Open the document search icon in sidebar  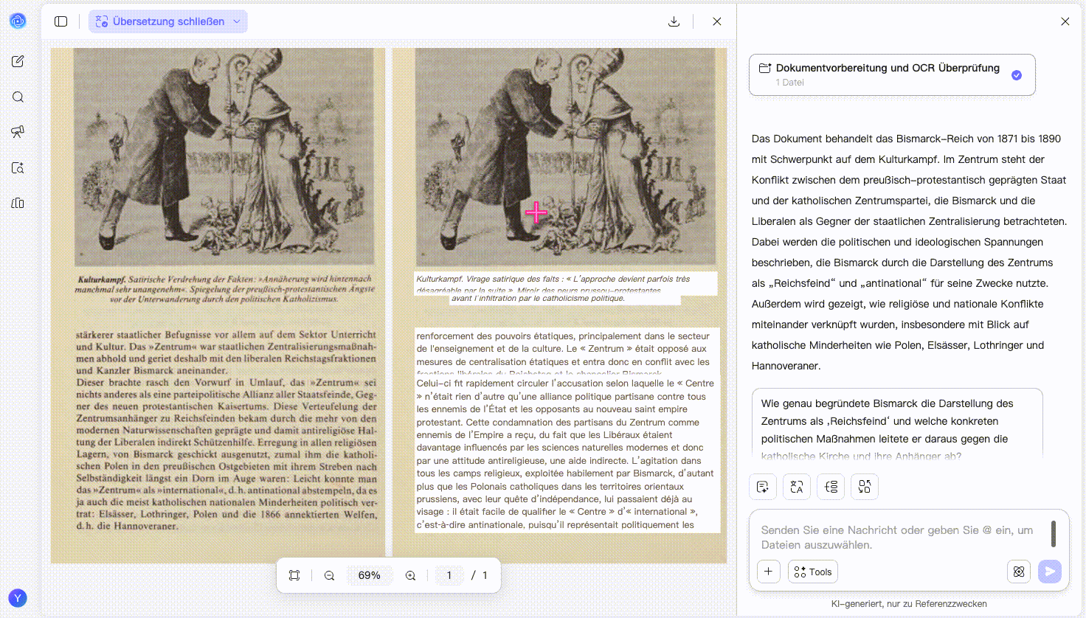(18, 167)
